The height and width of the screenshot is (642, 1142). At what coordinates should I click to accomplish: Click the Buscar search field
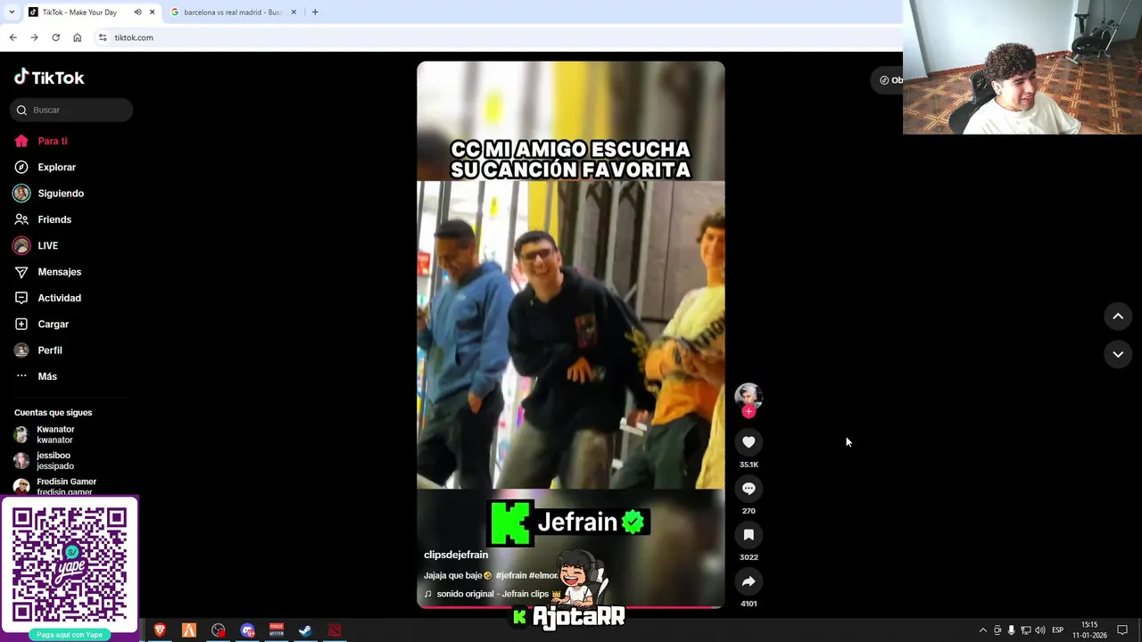72,110
